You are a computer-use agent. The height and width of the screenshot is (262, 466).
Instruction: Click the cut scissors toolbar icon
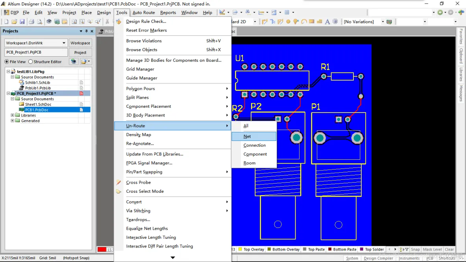(107, 22)
